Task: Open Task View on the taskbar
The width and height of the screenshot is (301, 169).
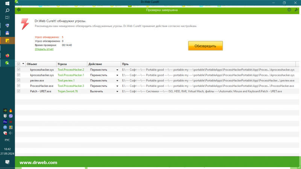Action: pos(7,18)
